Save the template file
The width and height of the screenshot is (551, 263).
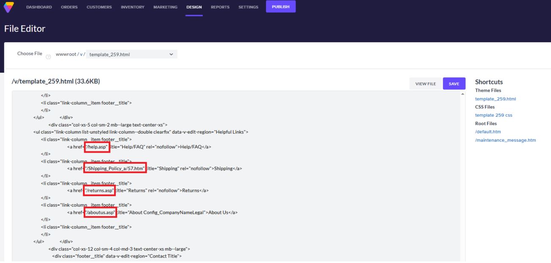point(454,84)
